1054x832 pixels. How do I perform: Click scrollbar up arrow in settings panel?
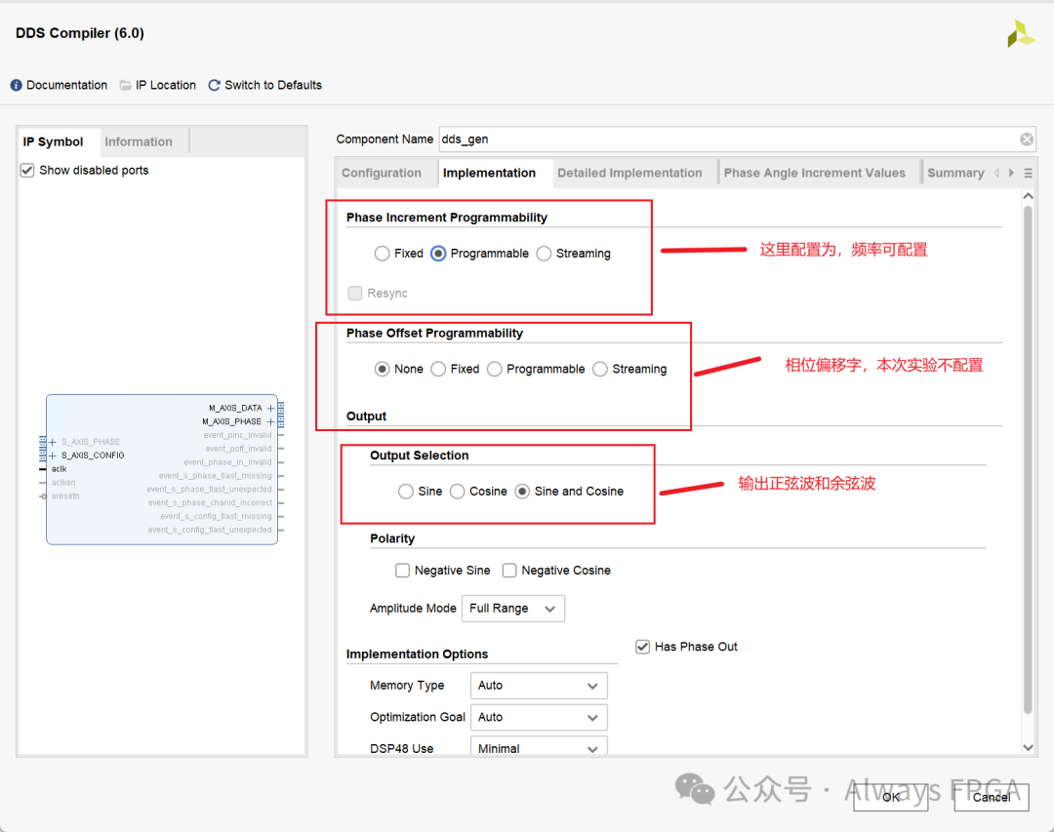click(x=1028, y=196)
